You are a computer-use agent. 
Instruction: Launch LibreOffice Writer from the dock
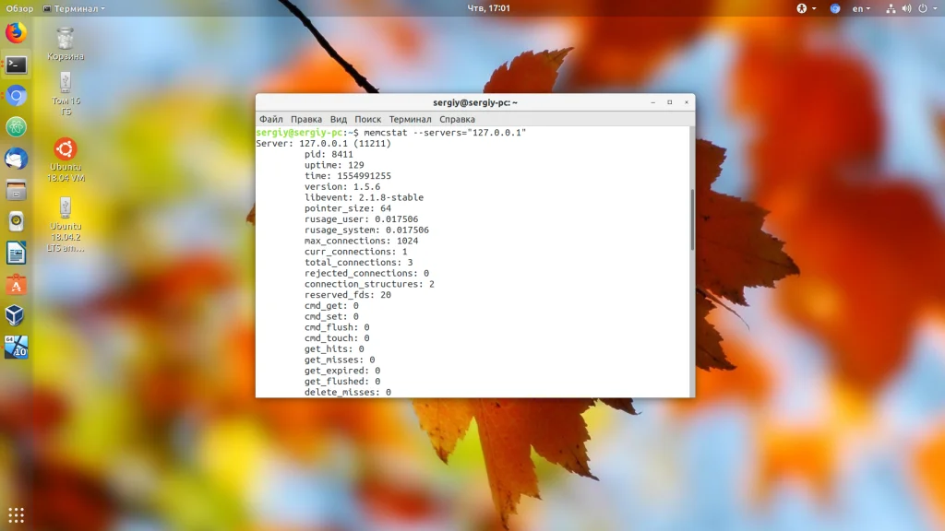pyautogui.click(x=17, y=253)
